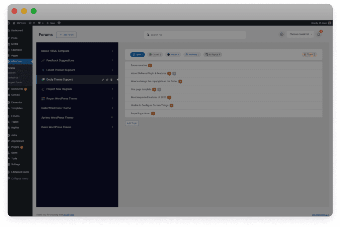
Task: Click inside the Search For field
Action: pyautogui.click(x=195, y=34)
